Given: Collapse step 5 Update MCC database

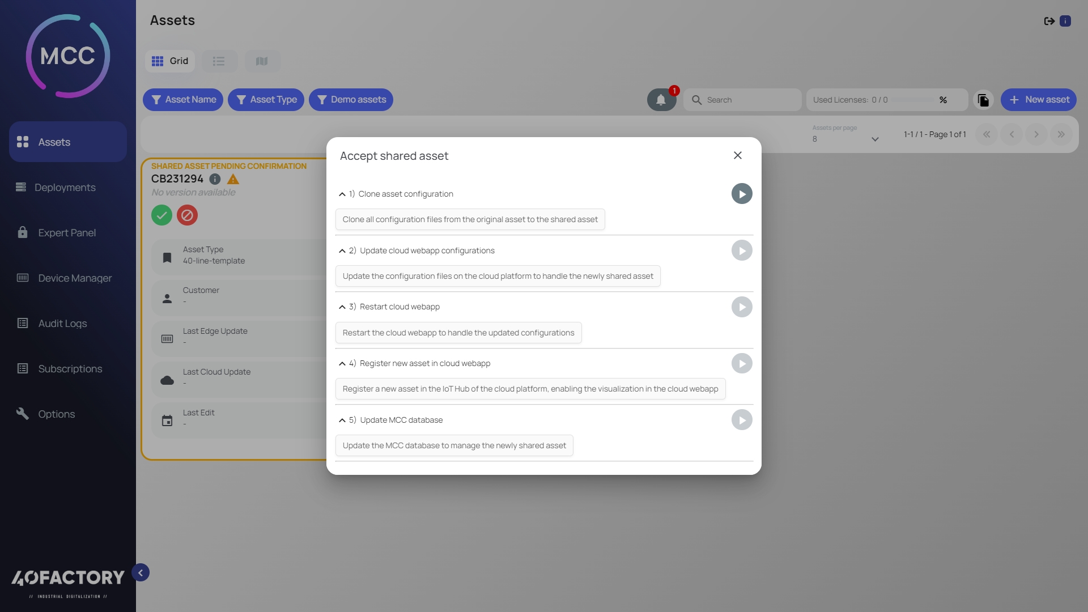Looking at the screenshot, I should click(342, 420).
